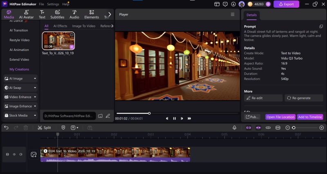Image resolution: width=327 pixels, height=174 pixels.
Task: Toggle the main track magnet icon
Action: (249, 128)
